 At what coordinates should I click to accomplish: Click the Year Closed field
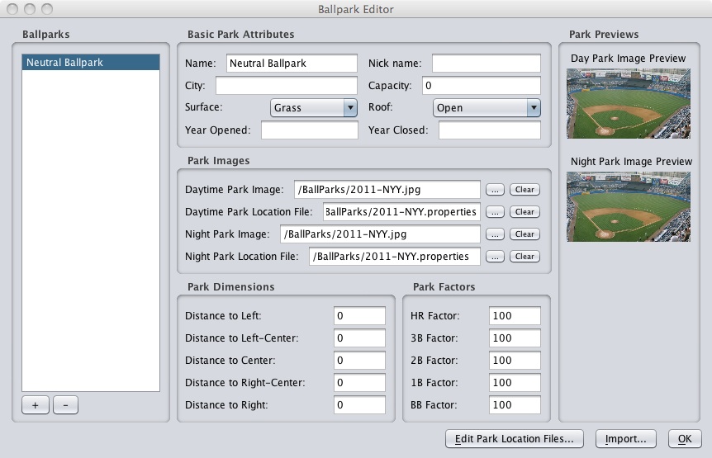click(490, 130)
